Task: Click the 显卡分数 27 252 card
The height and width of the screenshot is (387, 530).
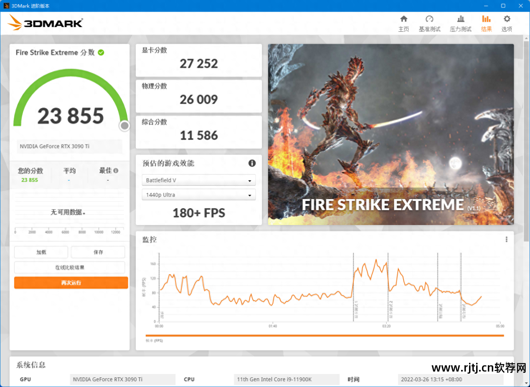Action: tap(199, 61)
